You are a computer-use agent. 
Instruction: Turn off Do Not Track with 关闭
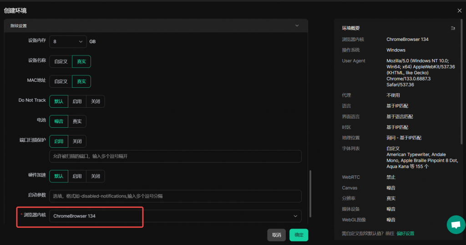(x=95, y=101)
